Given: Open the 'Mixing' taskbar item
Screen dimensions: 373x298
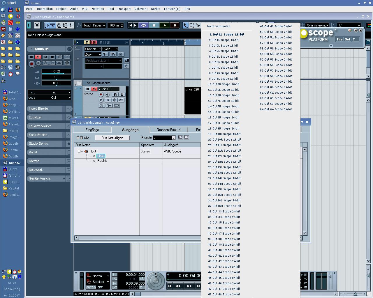Looking at the screenshot, I should (x=12, y=131).
